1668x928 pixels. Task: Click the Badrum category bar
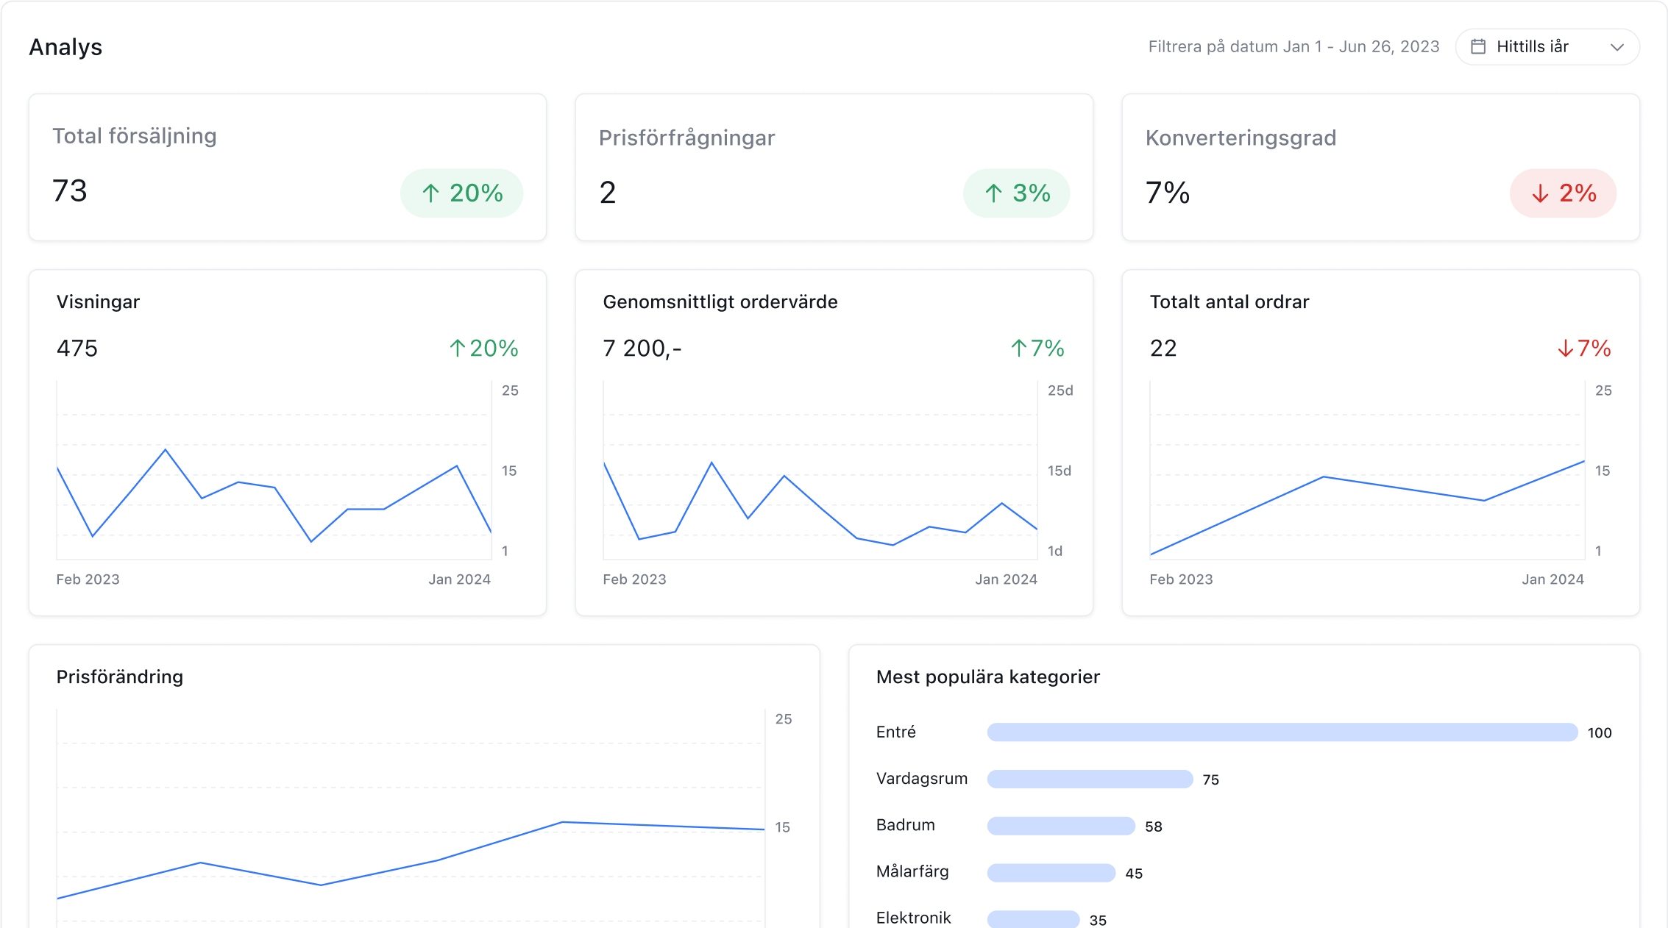click(1060, 826)
